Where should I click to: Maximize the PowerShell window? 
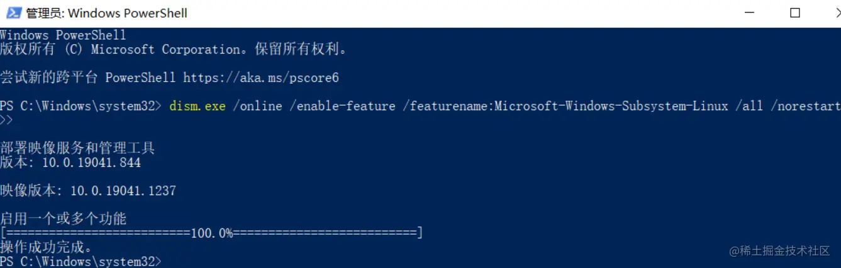795,13
